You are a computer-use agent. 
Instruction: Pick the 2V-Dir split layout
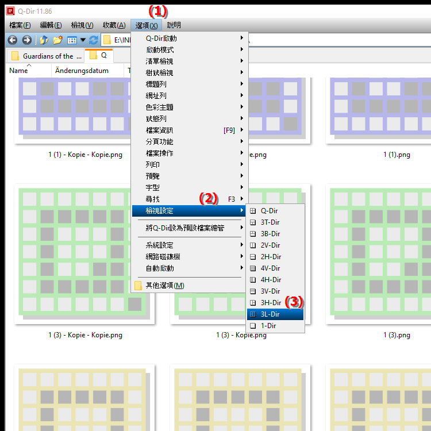click(270, 245)
